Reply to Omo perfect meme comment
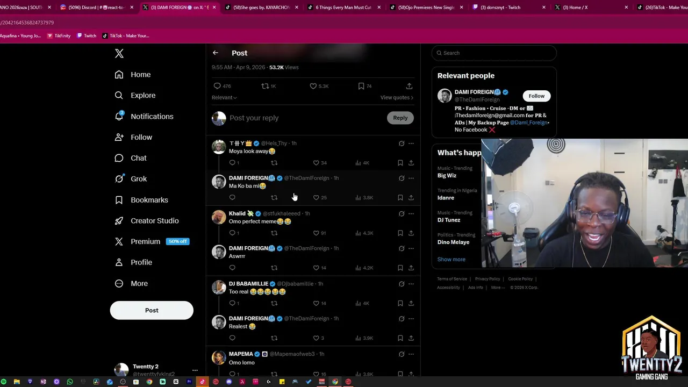The height and width of the screenshot is (387, 688). point(232,233)
